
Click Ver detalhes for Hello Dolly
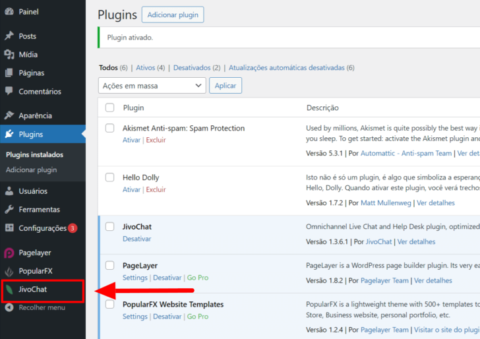pyautogui.click(x=436, y=202)
